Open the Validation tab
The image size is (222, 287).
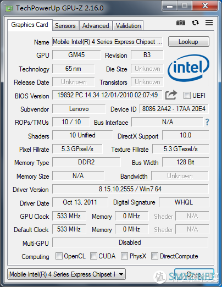(x=128, y=26)
